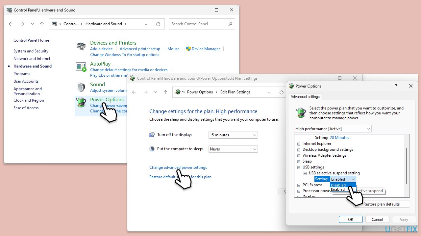Open the Mouse settings link
The width and height of the screenshot is (421, 236).
173,49
